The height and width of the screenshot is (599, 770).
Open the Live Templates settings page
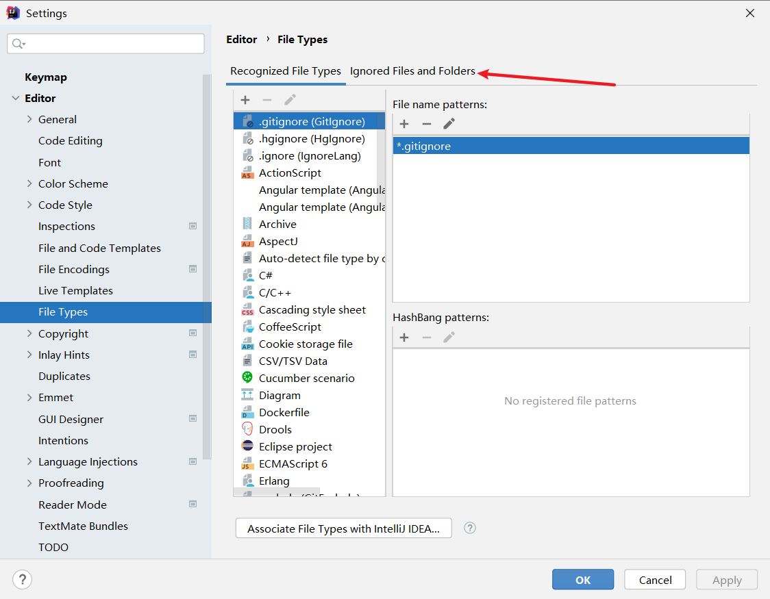coord(75,290)
